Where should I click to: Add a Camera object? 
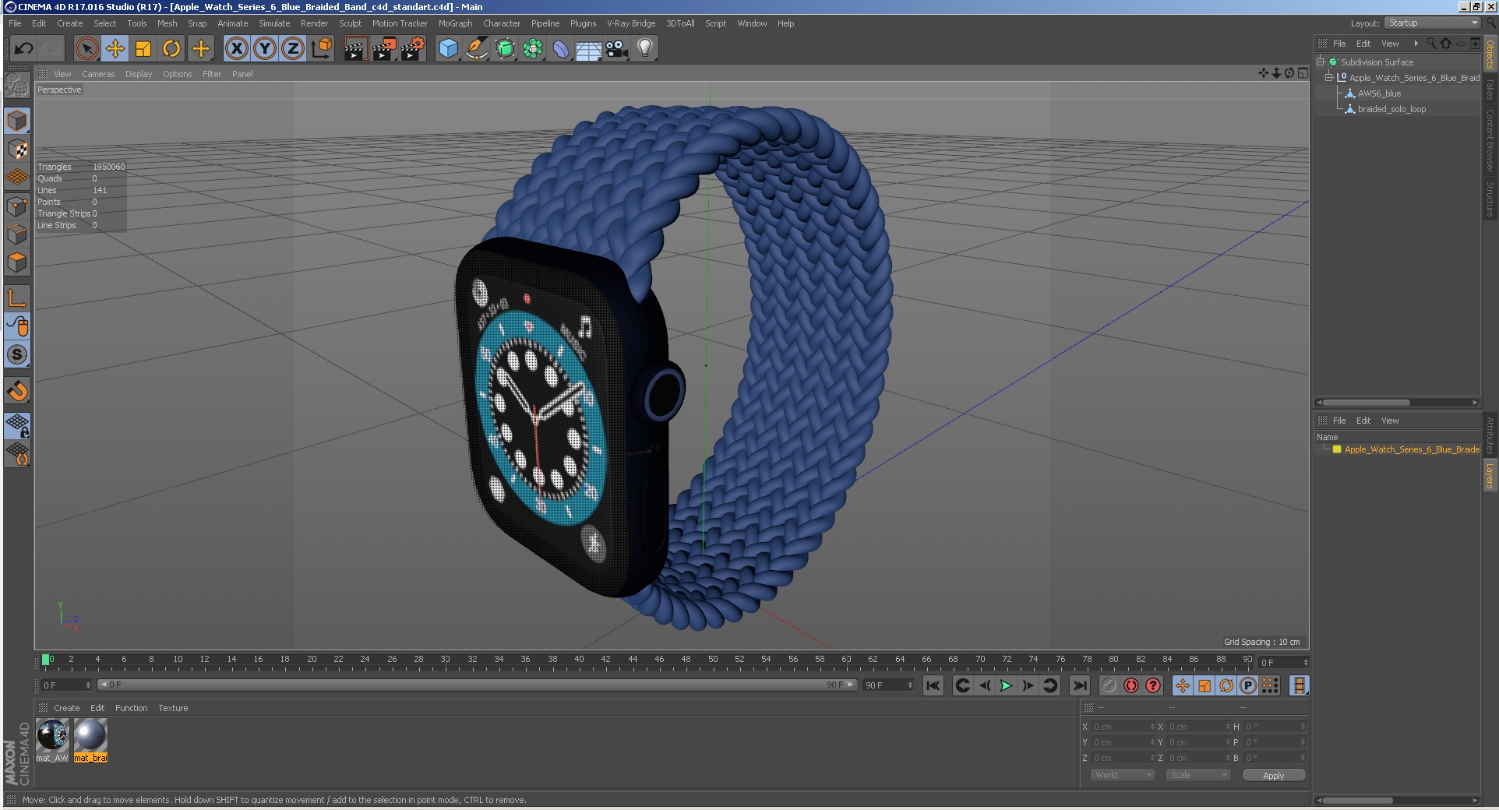pos(617,49)
